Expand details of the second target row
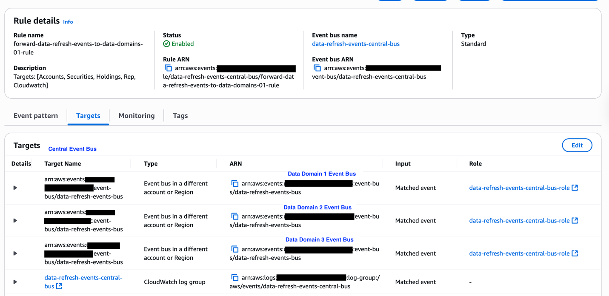This screenshot has height=296, width=609. pyautogui.click(x=15, y=221)
